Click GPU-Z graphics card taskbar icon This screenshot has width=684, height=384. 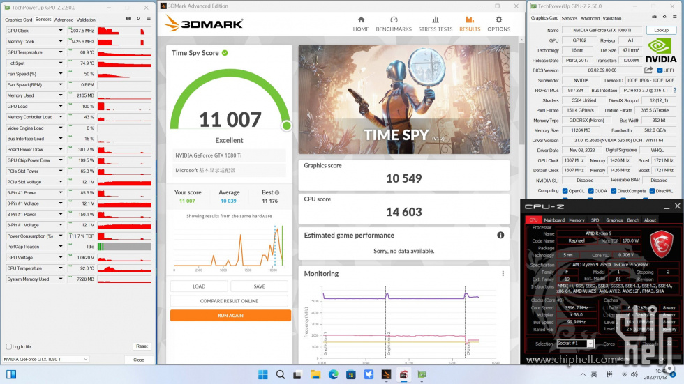[x=422, y=374]
